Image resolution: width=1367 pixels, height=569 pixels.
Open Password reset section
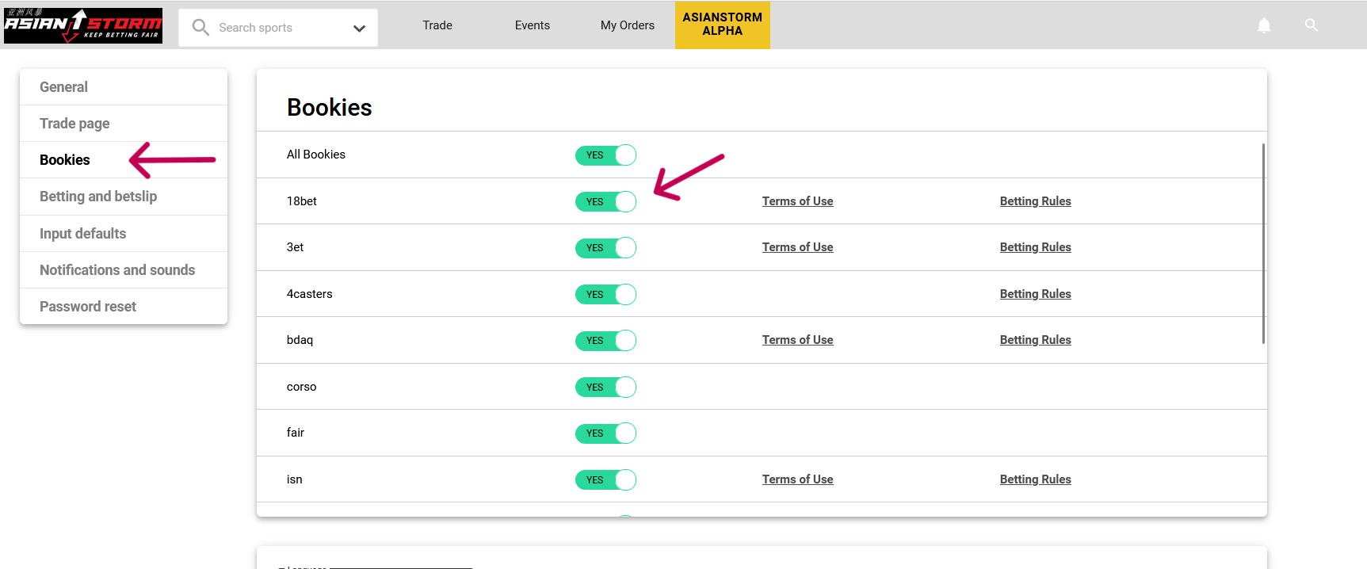click(x=124, y=307)
